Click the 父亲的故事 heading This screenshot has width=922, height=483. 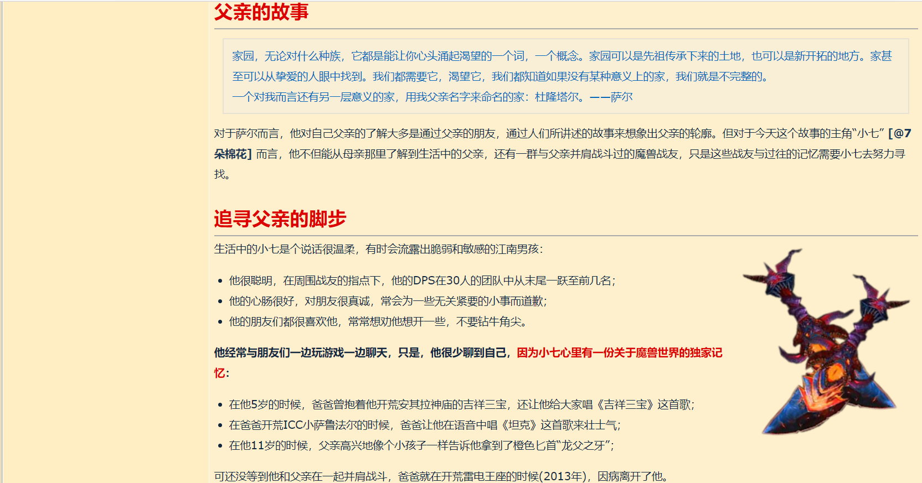pyautogui.click(x=261, y=12)
